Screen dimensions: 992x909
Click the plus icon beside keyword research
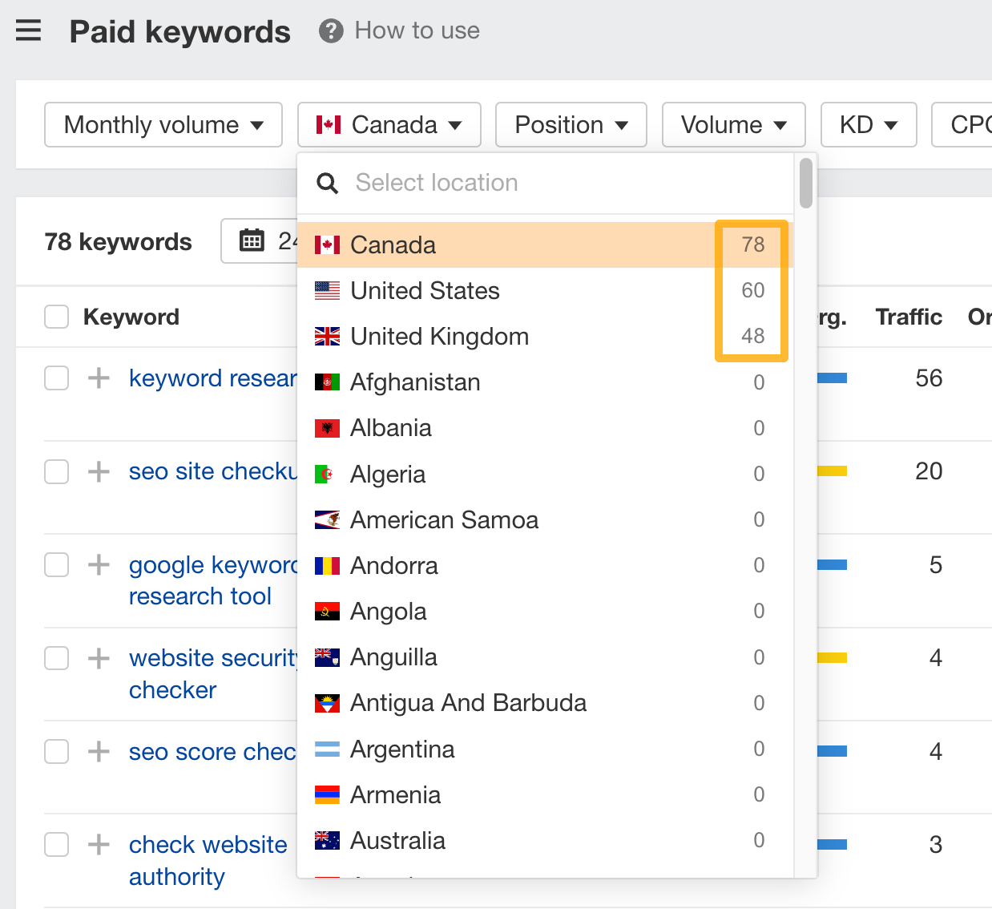tap(98, 378)
